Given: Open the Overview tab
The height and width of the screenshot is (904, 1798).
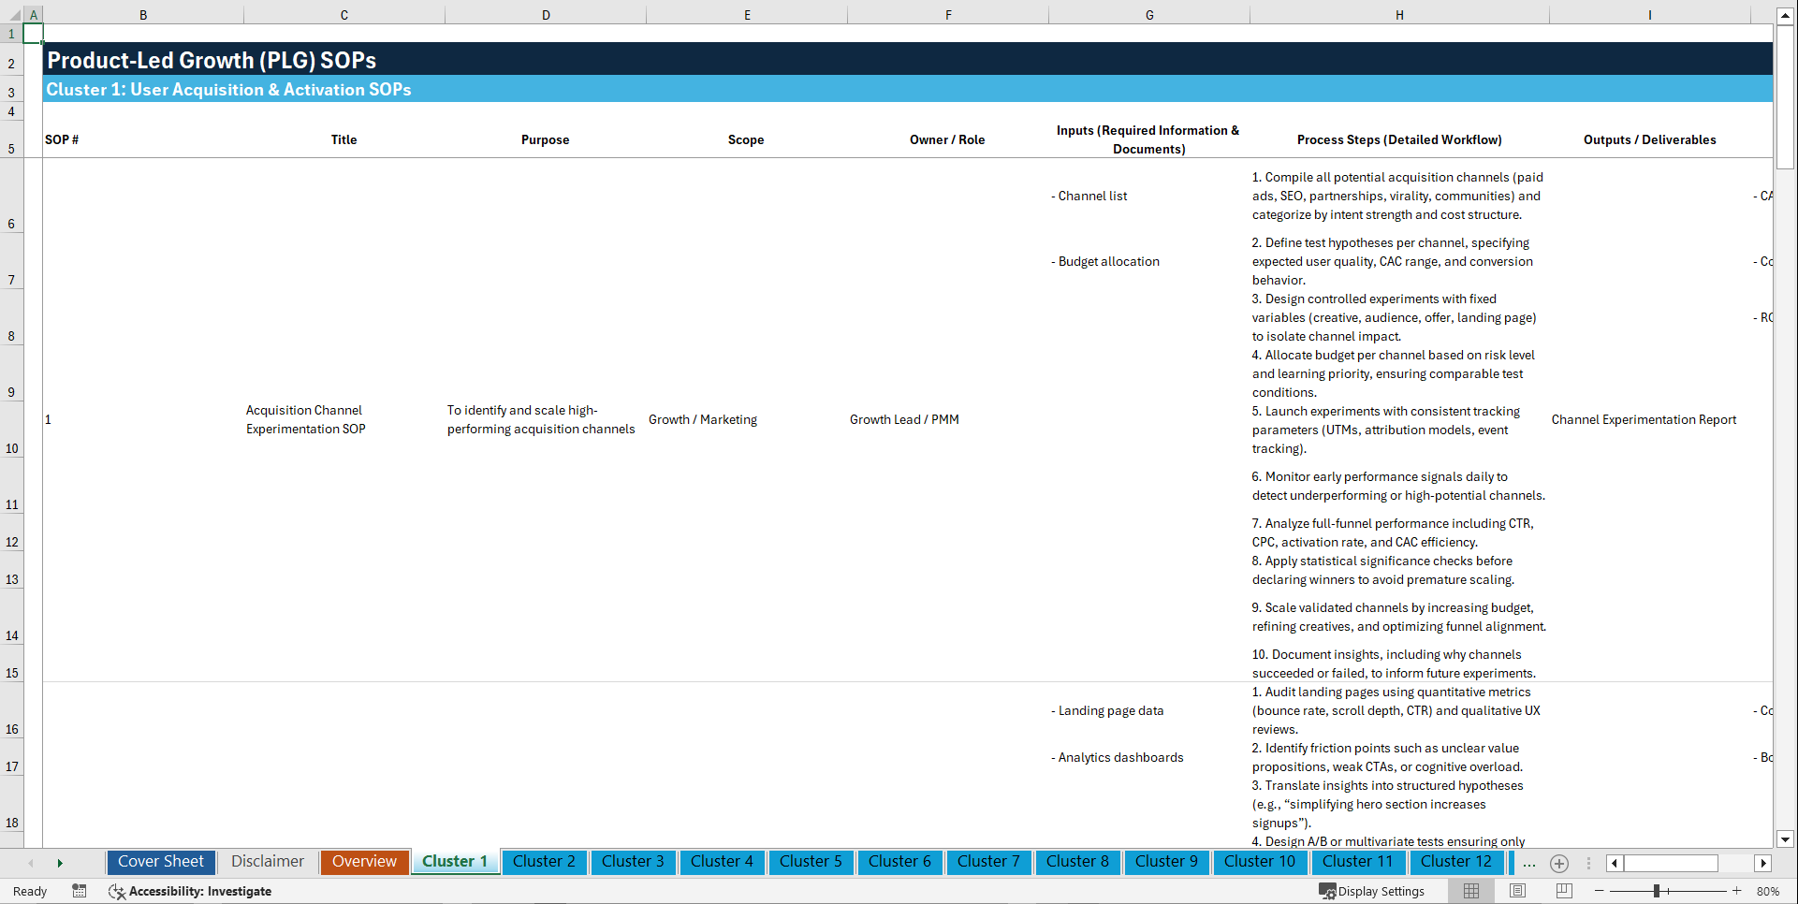Looking at the screenshot, I should click(364, 862).
